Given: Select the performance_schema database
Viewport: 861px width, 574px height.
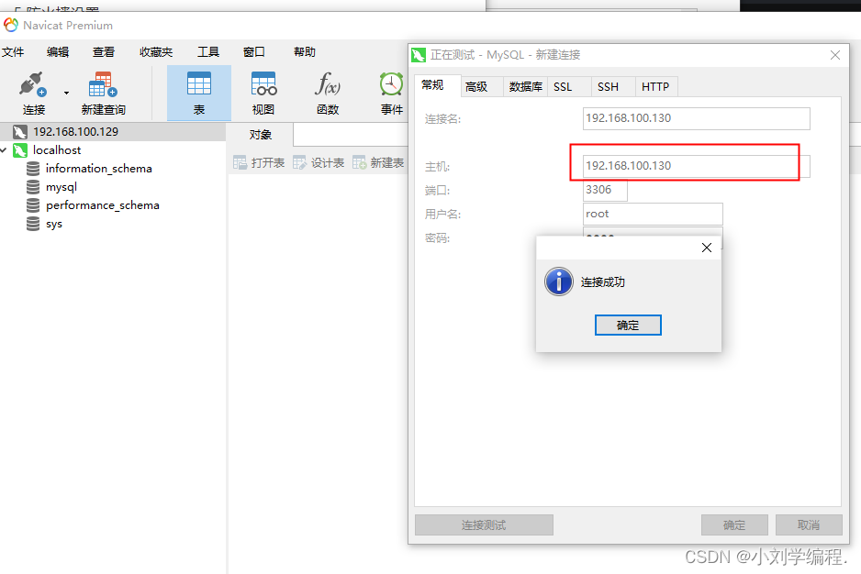Looking at the screenshot, I should [x=103, y=205].
